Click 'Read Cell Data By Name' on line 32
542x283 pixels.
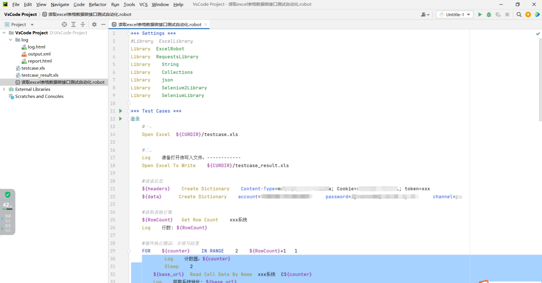(221, 274)
